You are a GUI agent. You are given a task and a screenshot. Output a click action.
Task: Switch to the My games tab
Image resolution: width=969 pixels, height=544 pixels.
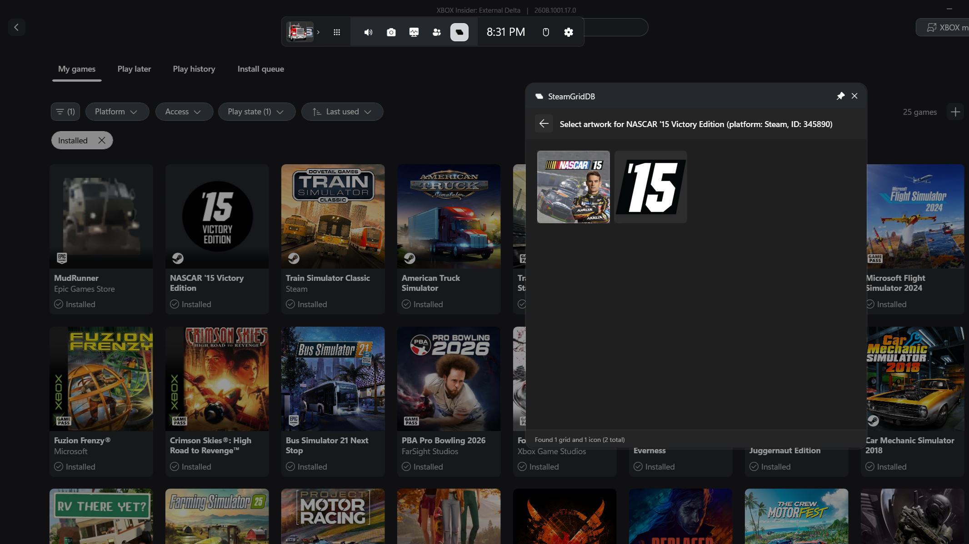(x=77, y=69)
